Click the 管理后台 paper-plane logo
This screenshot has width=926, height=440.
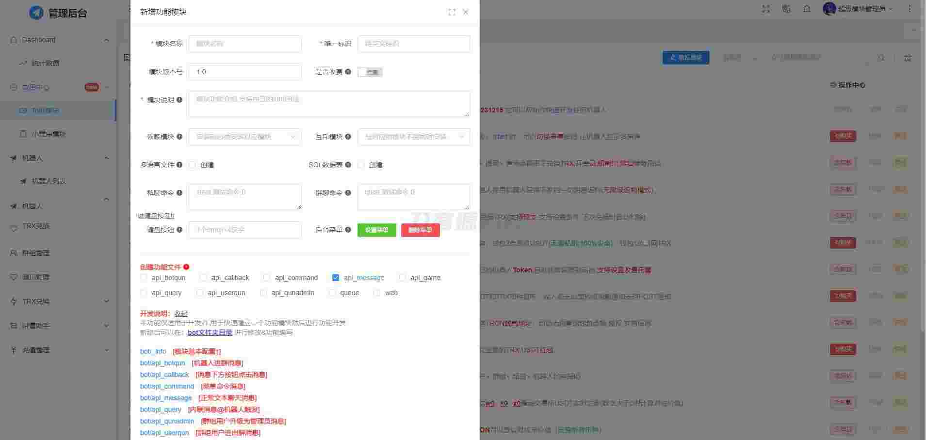click(x=36, y=13)
